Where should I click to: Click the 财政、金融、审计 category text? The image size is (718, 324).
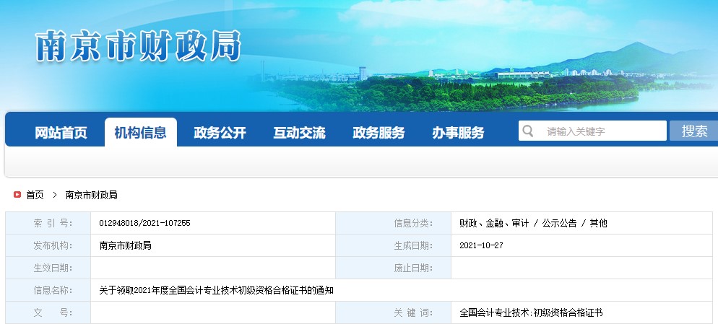tap(493, 223)
